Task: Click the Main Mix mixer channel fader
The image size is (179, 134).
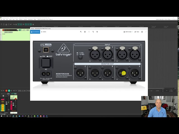Action: coord(13,104)
